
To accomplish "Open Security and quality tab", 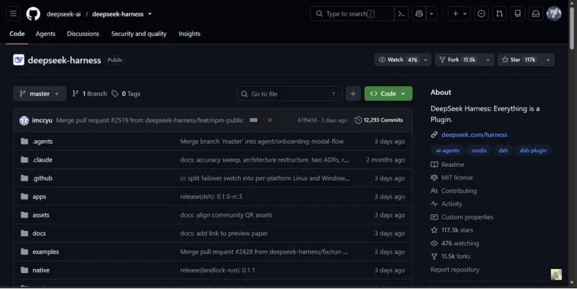I will [x=138, y=34].
